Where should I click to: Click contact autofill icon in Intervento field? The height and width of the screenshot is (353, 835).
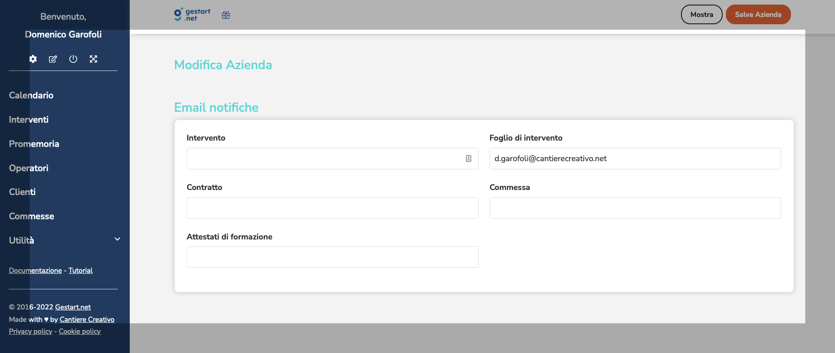[469, 158]
